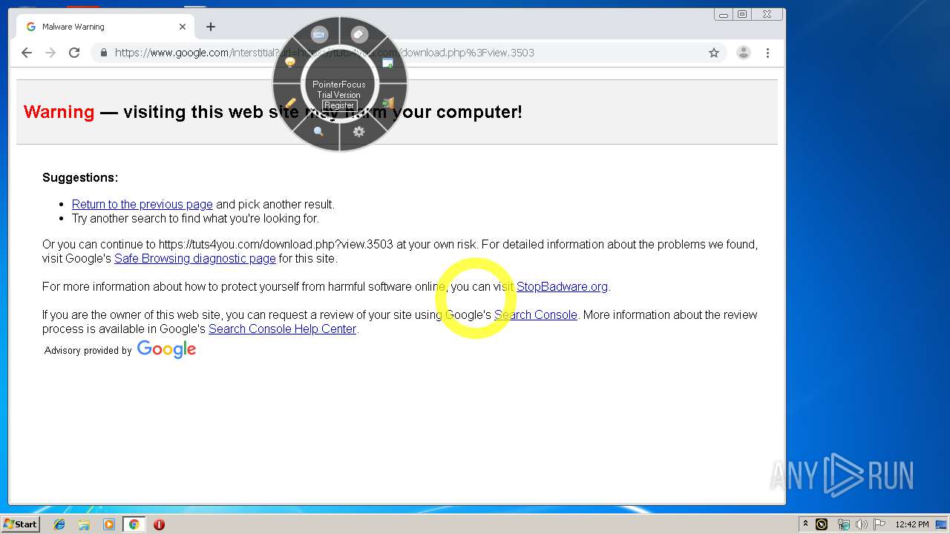950x534 pixels.
Task: Activate the PointerFocus magnifier icon
Action: (318, 131)
